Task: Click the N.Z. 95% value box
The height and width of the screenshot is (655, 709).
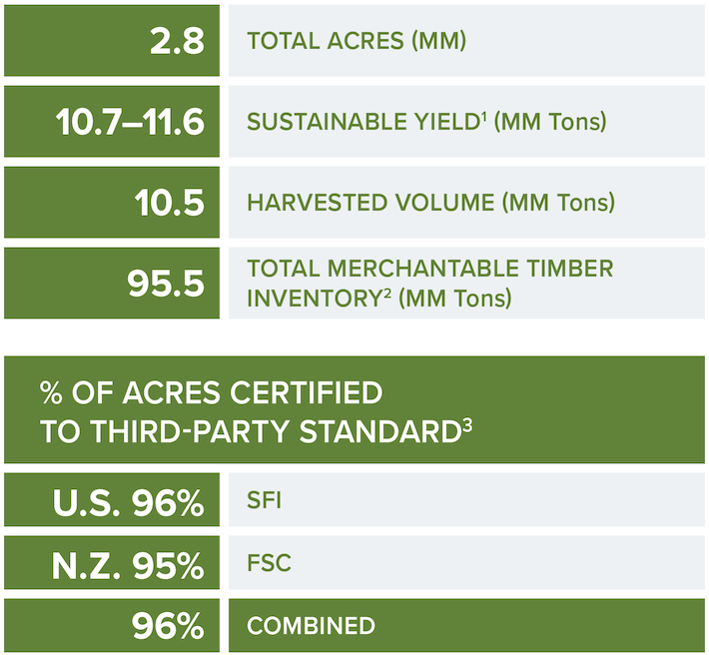Action: (x=112, y=562)
